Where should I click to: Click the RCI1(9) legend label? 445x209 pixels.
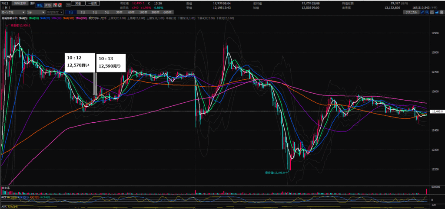(x=12, y=197)
